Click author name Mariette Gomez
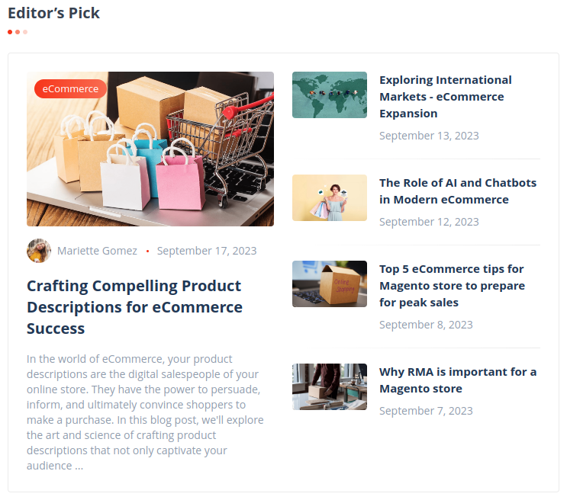 pos(97,251)
